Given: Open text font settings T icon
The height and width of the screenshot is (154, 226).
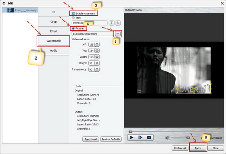Looking at the screenshot, I should click(x=111, y=23).
